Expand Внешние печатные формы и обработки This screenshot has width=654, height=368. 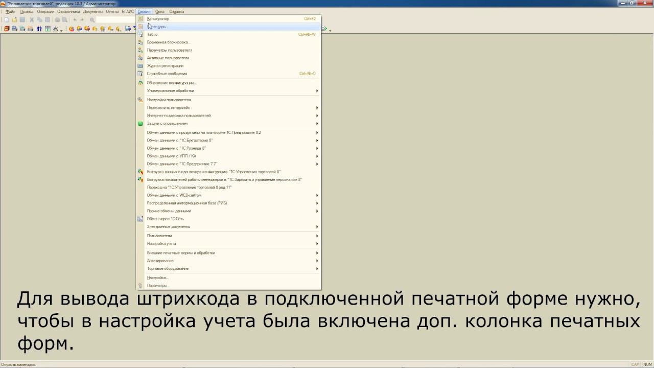pos(228,253)
